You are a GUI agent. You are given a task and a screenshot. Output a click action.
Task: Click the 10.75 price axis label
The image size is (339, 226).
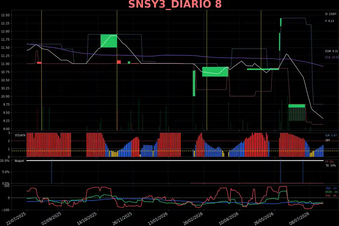6,72
